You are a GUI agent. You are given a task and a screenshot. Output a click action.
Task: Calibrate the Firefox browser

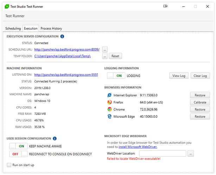coord(200,102)
